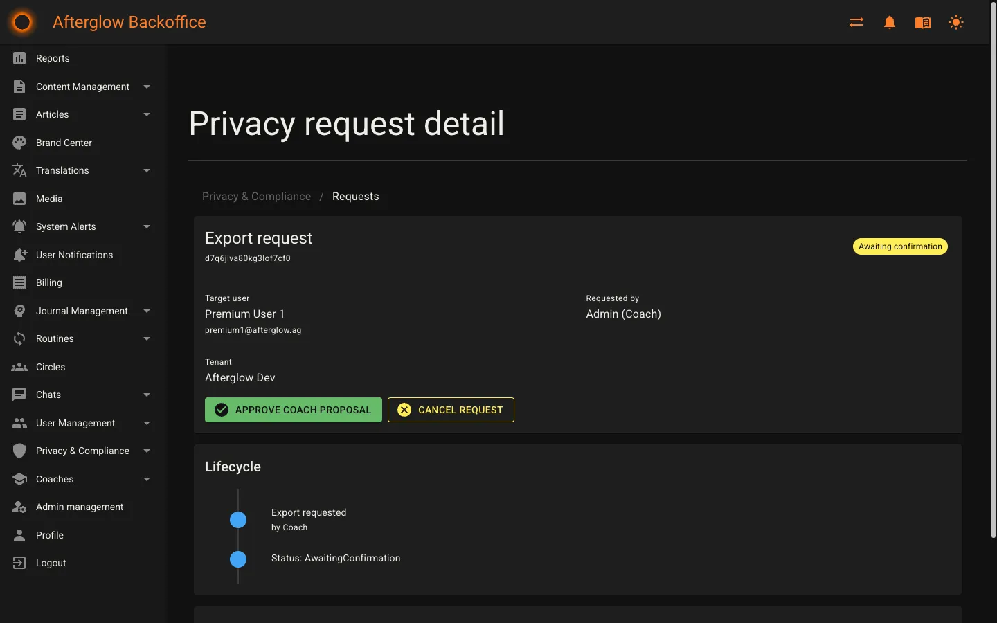Click the swap arrows icon in header

click(x=856, y=22)
